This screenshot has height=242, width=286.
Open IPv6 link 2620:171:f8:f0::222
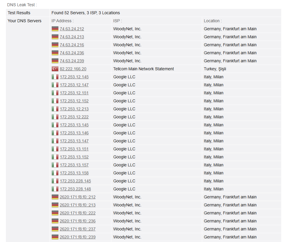click(78, 213)
